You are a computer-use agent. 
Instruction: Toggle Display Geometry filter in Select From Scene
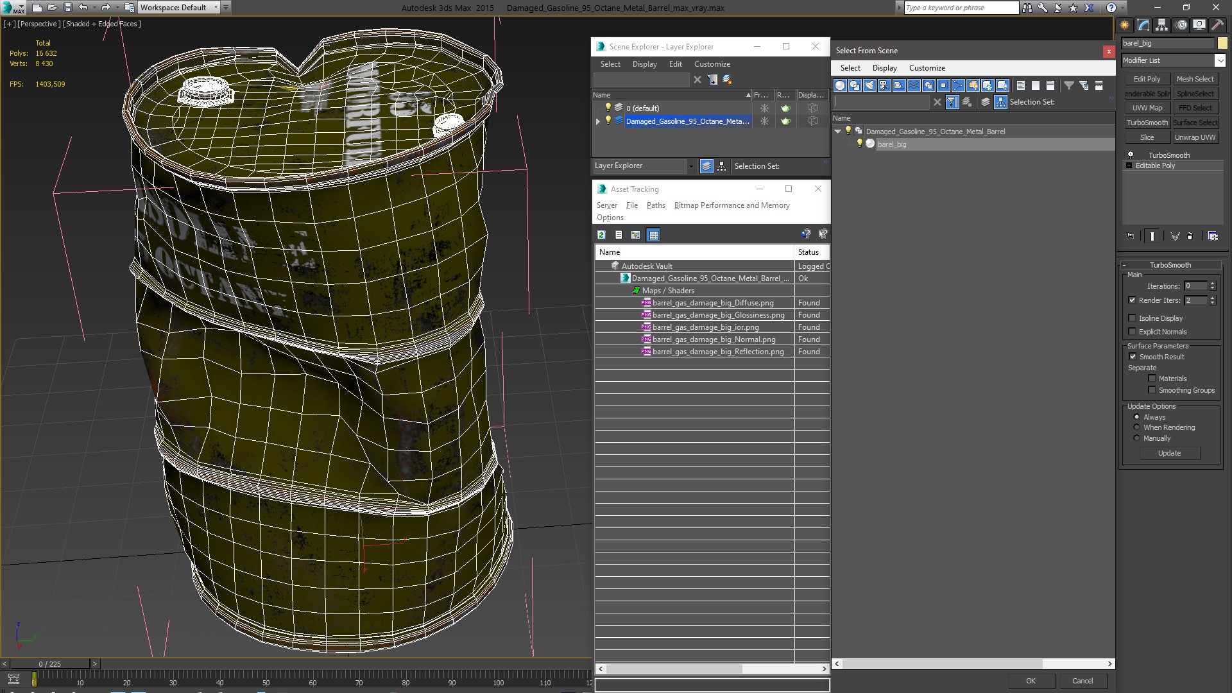pyautogui.click(x=840, y=85)
